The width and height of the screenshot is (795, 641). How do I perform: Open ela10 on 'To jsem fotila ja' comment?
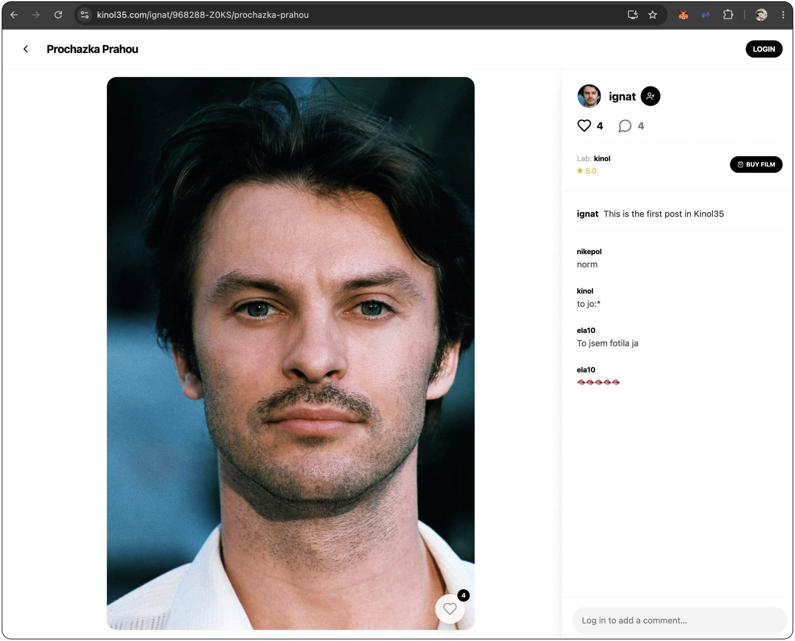[x=586, y=330]
